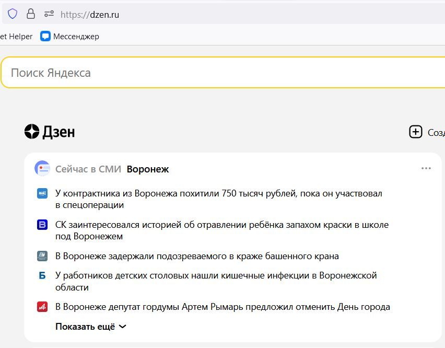
Task: Open headline about отменить День города
Action: click(223, 307)
